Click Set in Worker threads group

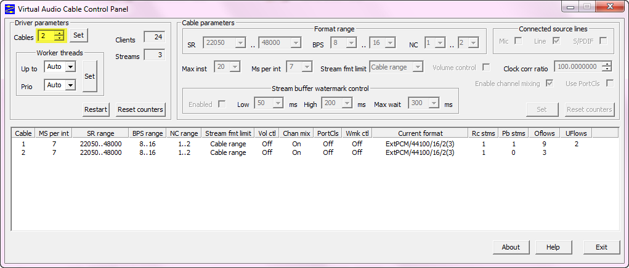pyautogui.click(x=89, y=76)
